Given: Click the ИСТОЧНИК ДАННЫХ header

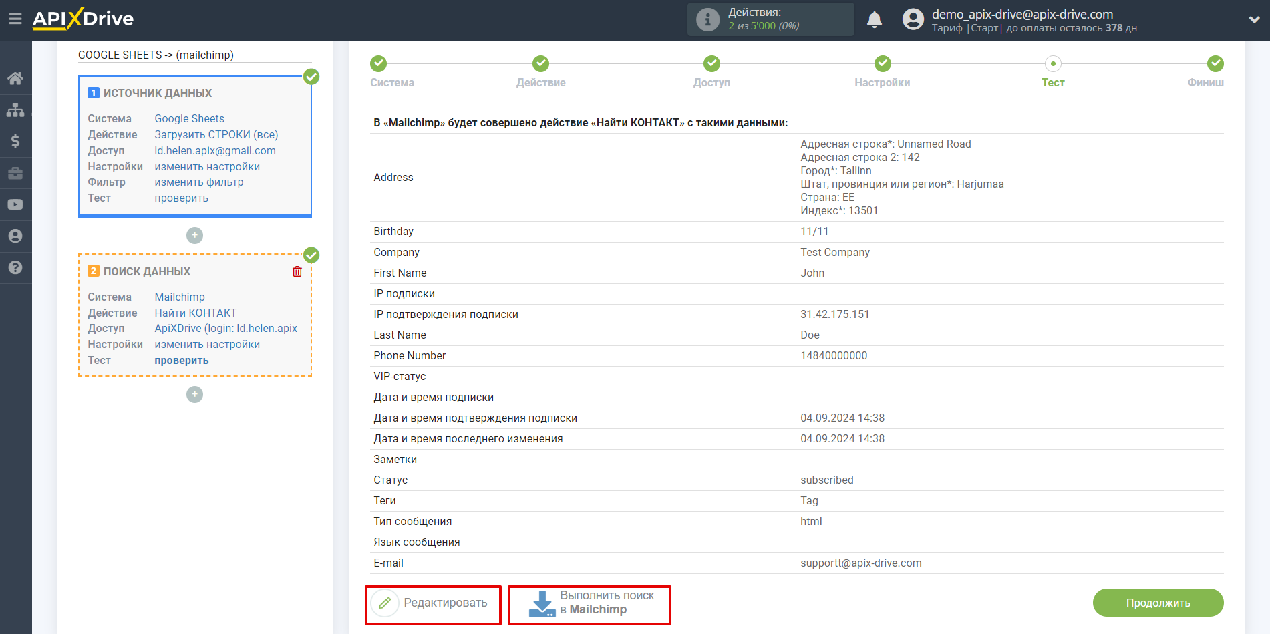Looking at the screenshot, I should point(158,93).
